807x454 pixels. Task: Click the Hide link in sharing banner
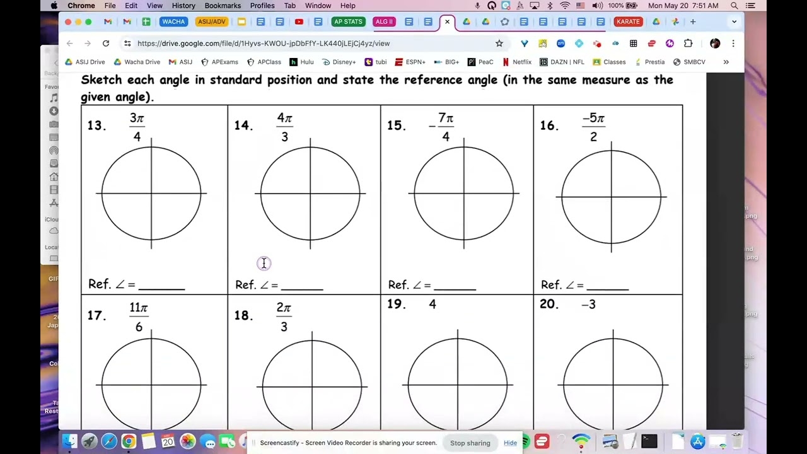tap(510, 443)
